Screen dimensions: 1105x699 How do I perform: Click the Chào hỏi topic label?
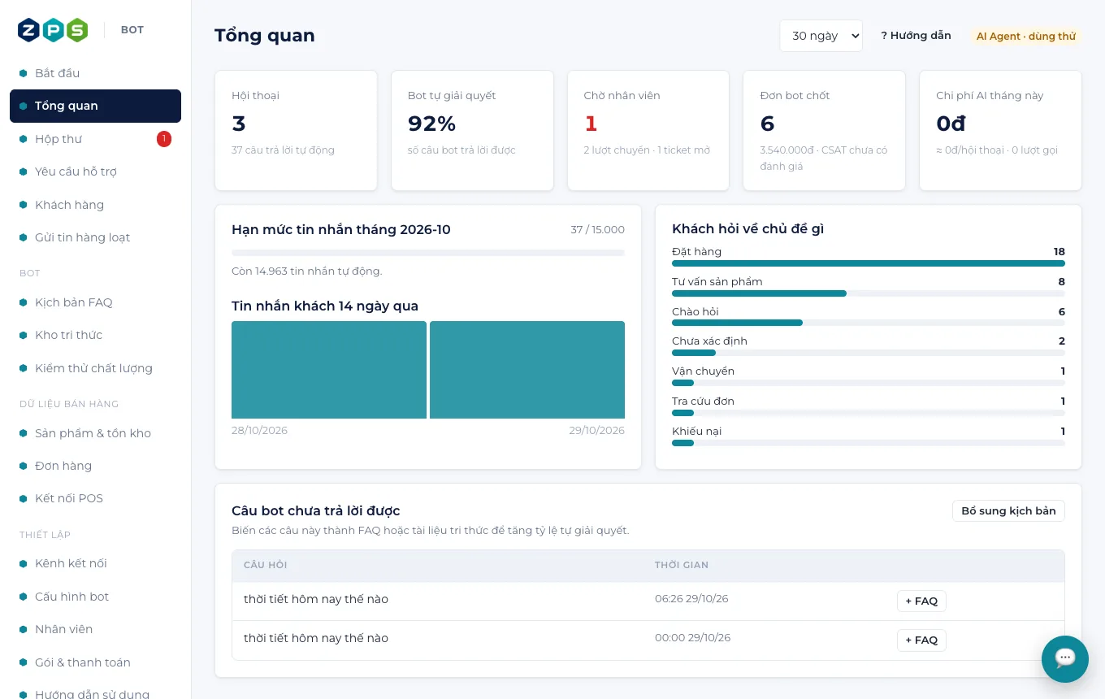click(695, 312)
